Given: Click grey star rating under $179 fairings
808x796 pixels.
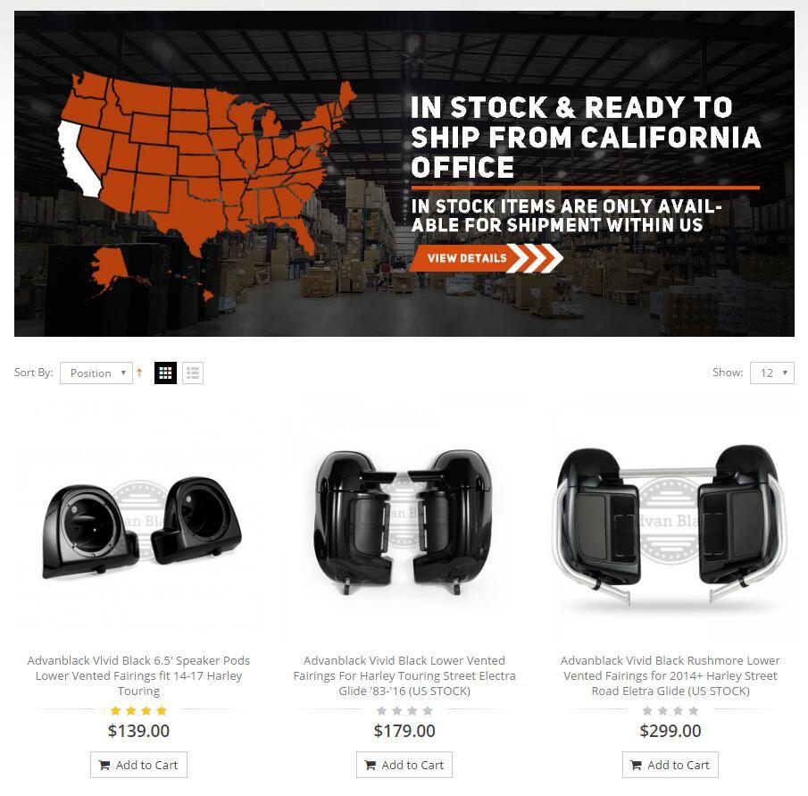Looking at the screenshot, I should click(404, 711).
